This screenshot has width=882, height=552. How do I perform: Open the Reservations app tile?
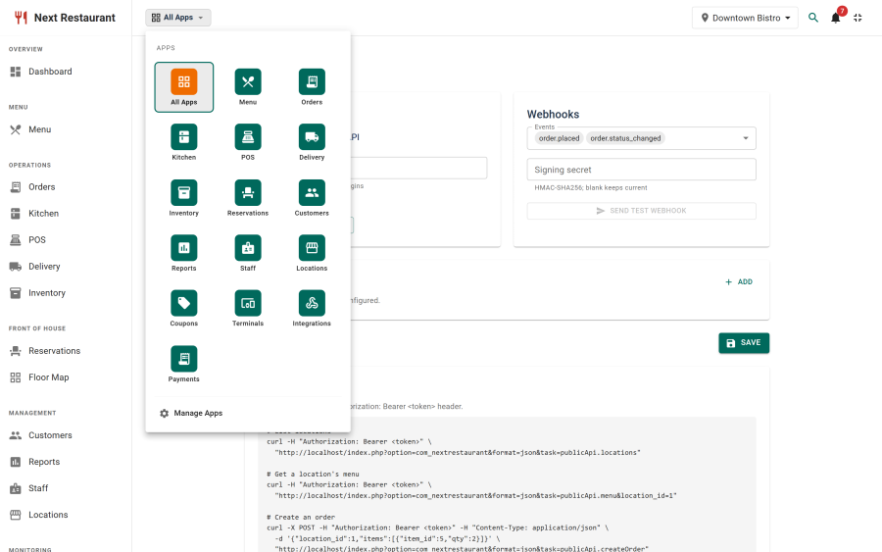(x=248, y=198)
